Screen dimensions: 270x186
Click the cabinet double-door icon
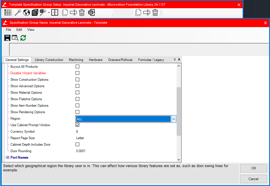[55, 12]
